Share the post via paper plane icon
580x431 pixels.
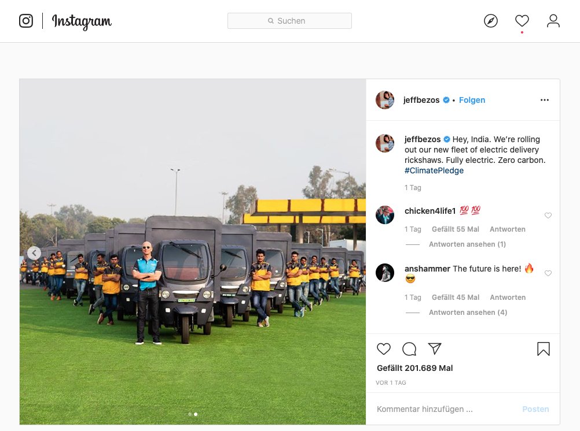pos(435,348)
